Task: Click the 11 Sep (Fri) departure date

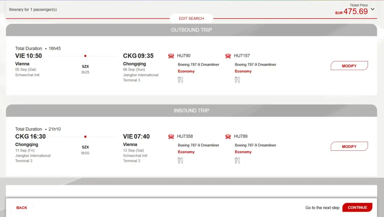Action: pos(25,150)
